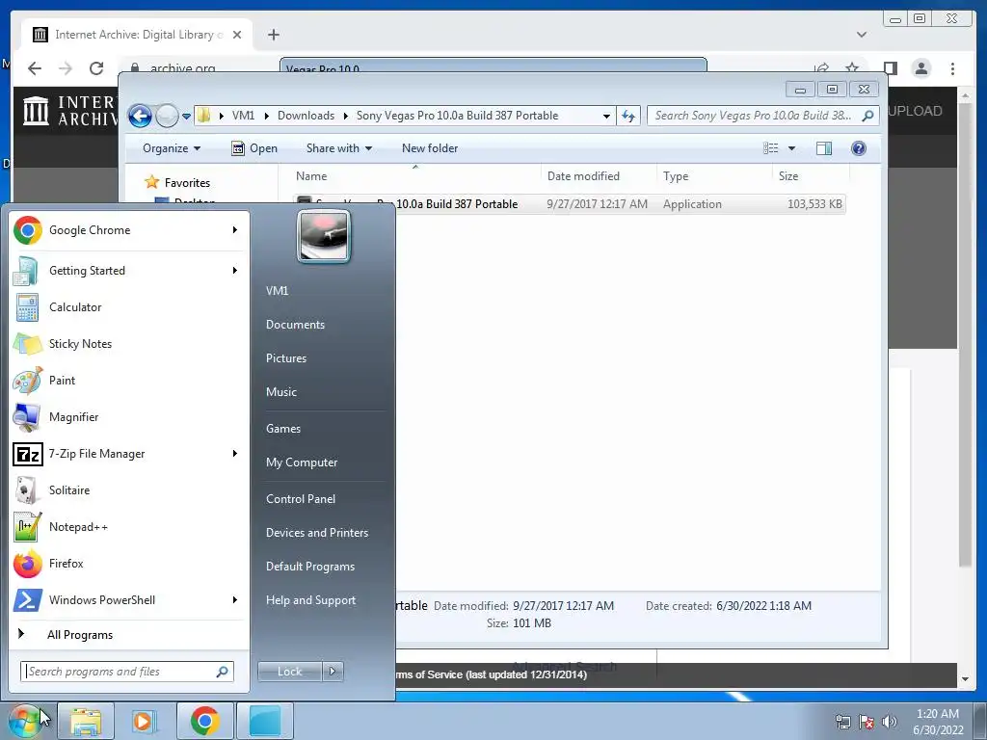Click the user account picture
Image resolution: width=987 pixels, height=740 pixels.
point(324,237)
